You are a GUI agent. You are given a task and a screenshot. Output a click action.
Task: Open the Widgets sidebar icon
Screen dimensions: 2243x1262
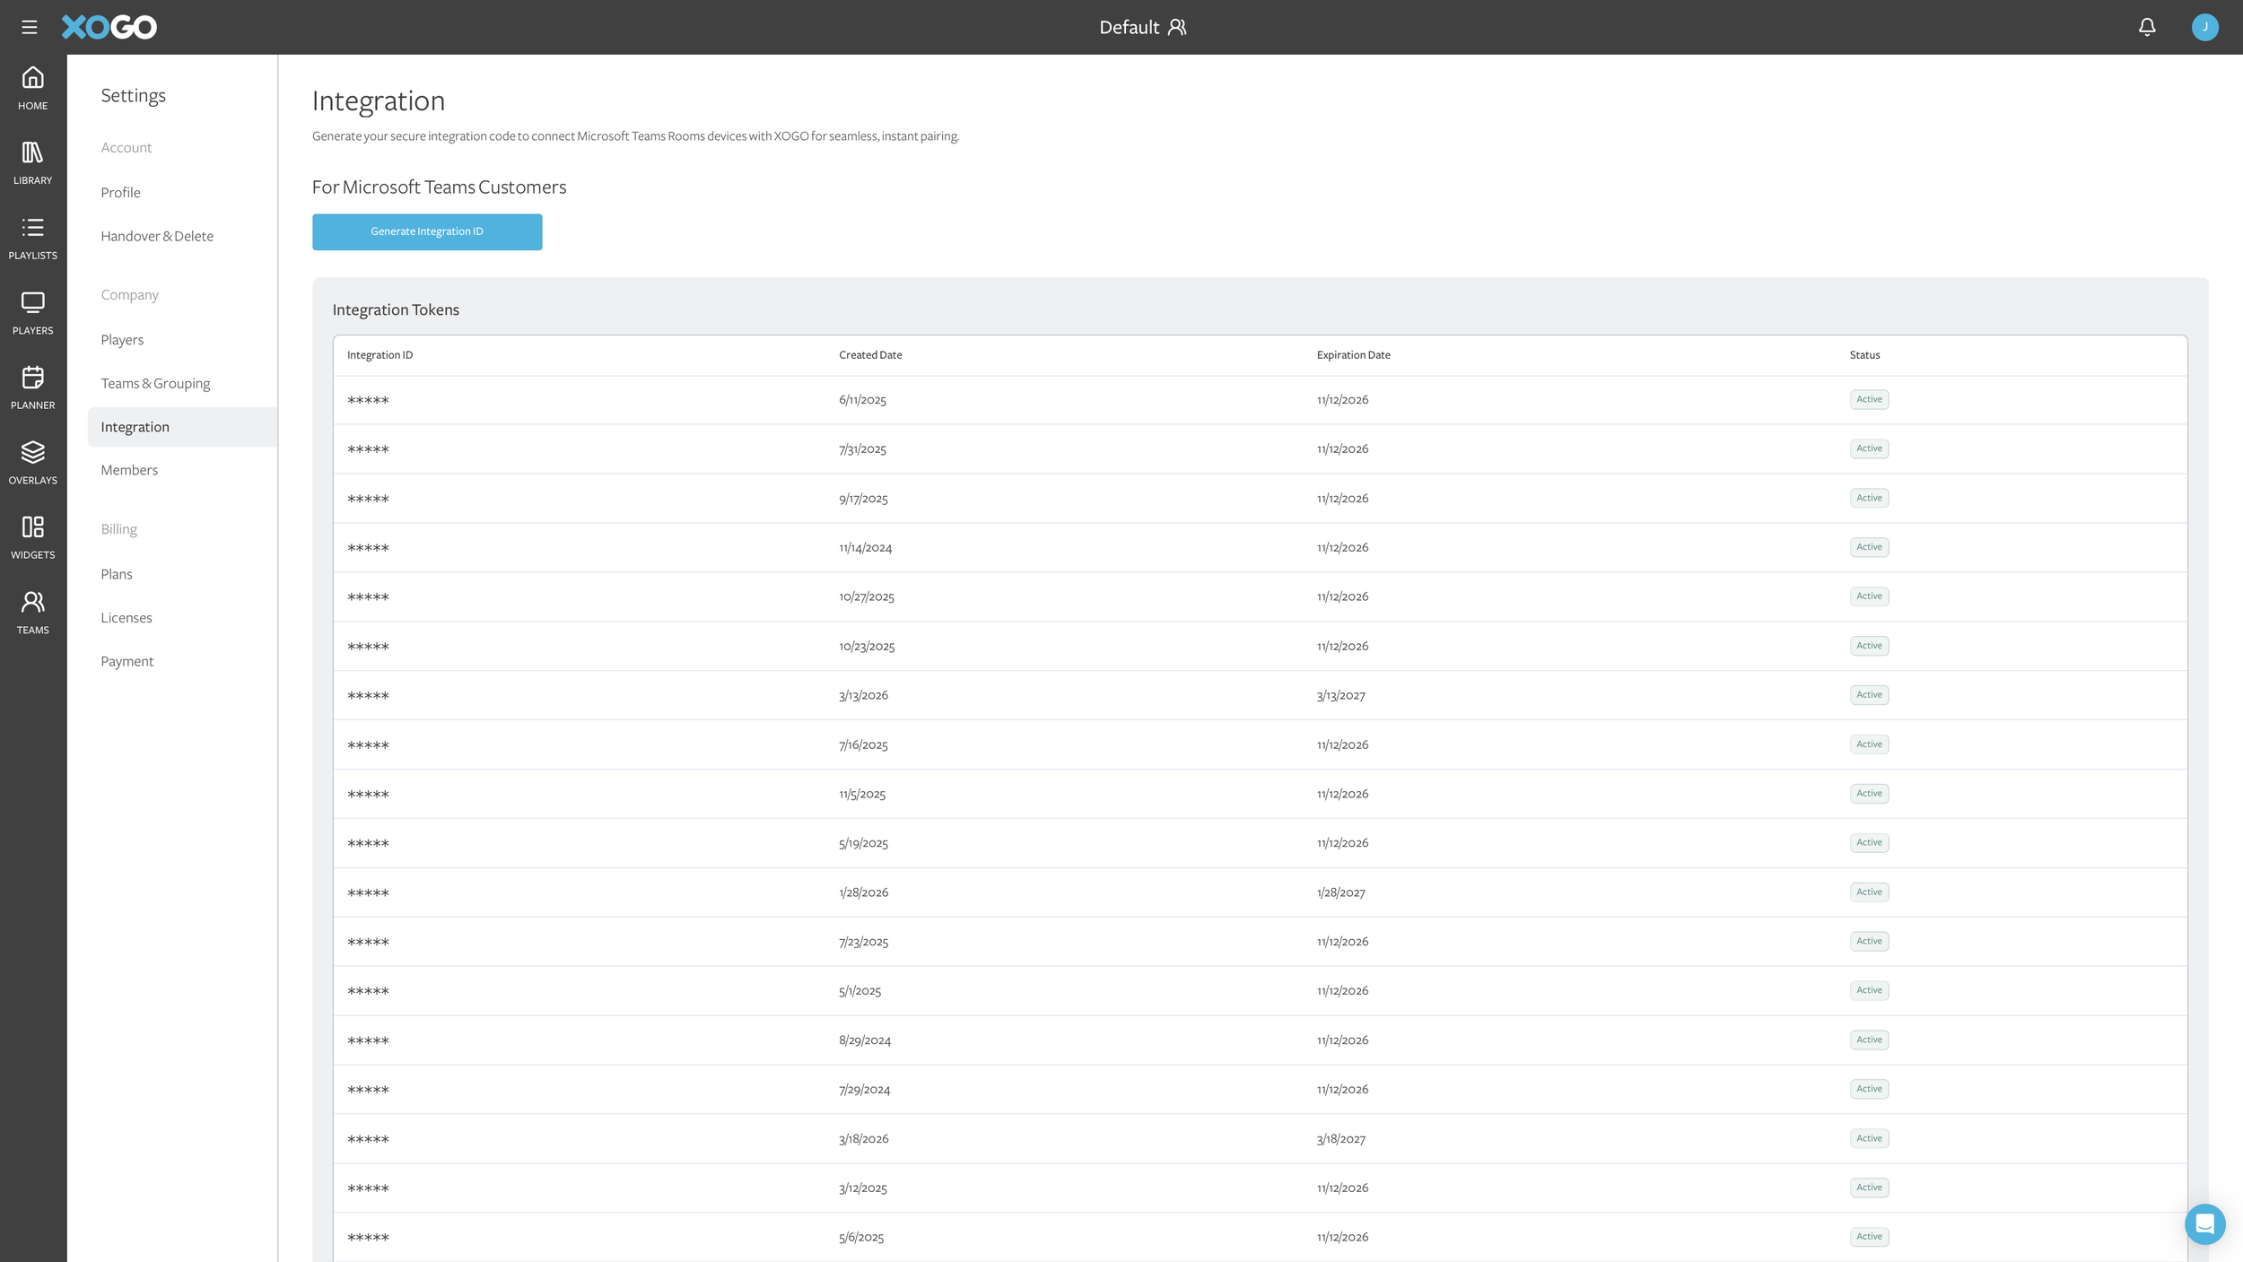33,537
